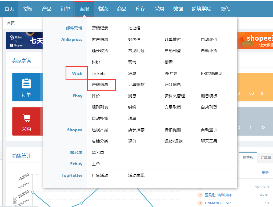Open Shopee 自动置顶
Viewport: 273px width, 207px height.
[x=209, y=130]
